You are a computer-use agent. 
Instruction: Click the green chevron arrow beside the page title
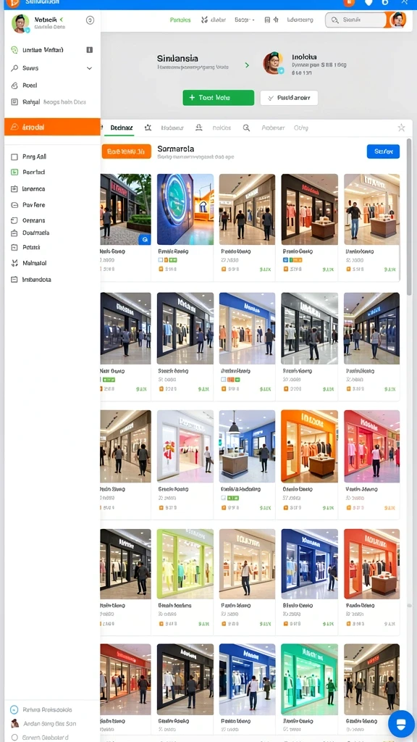tap(247, 64)
